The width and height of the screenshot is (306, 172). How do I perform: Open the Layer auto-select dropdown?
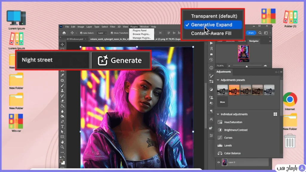tap(102, 33)
